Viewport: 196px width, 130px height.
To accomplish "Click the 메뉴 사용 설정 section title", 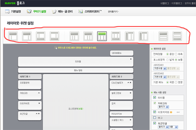I will point(160,92).
